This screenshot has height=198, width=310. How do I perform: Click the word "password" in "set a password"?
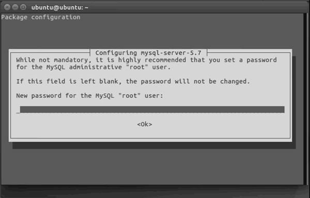click(x=261, y=60)
